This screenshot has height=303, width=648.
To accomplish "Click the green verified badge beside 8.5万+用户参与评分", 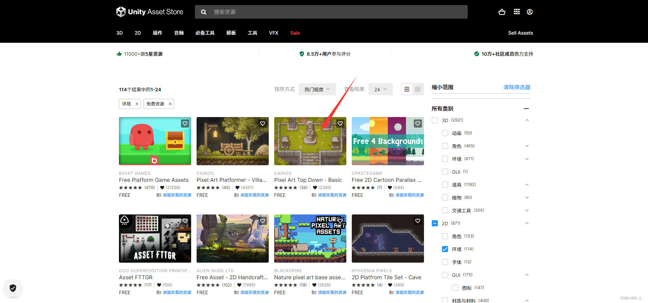I will point(302,54).
